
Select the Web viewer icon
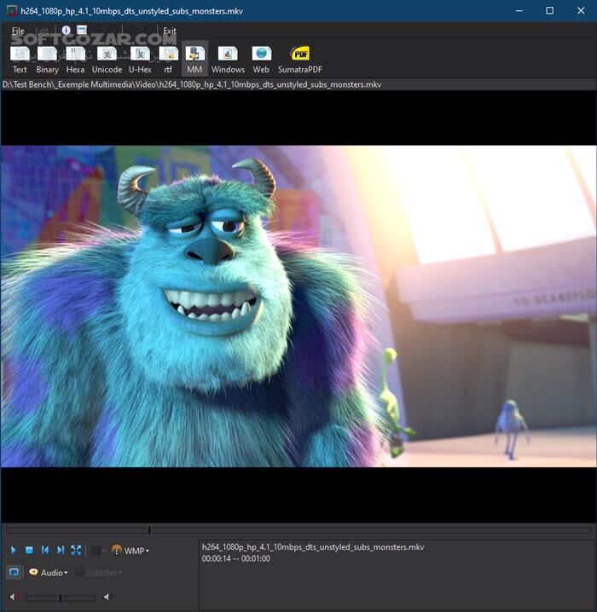pos(261,59)
